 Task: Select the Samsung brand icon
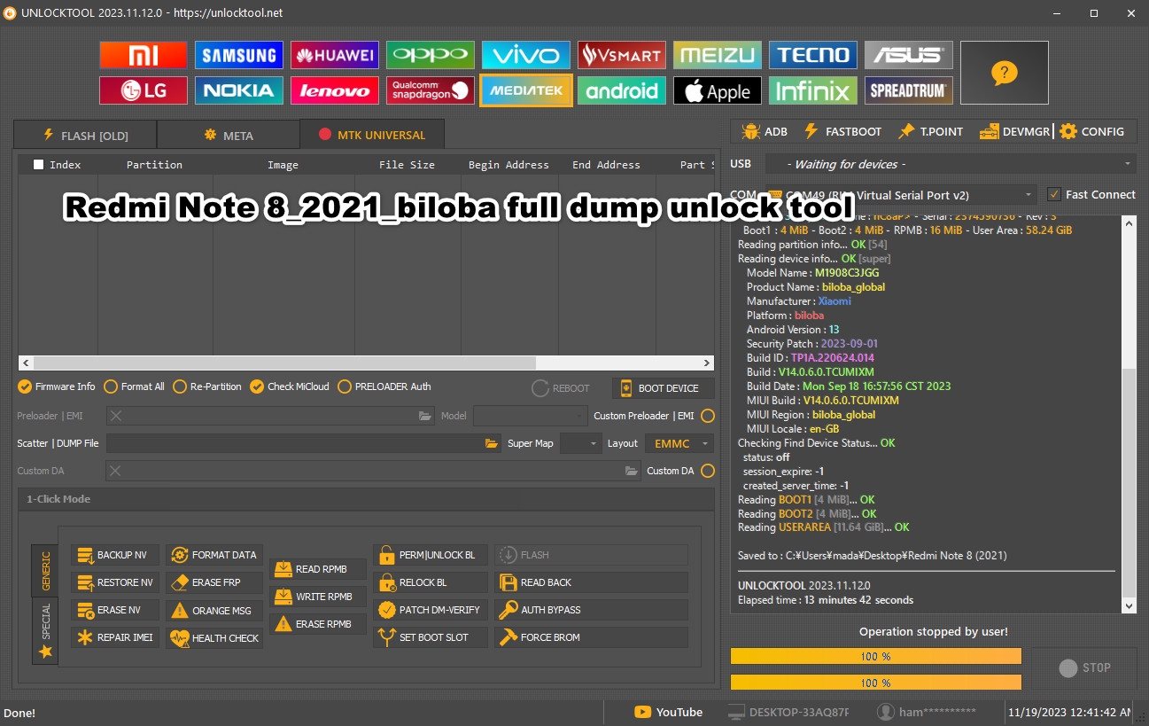click(238, 55)
